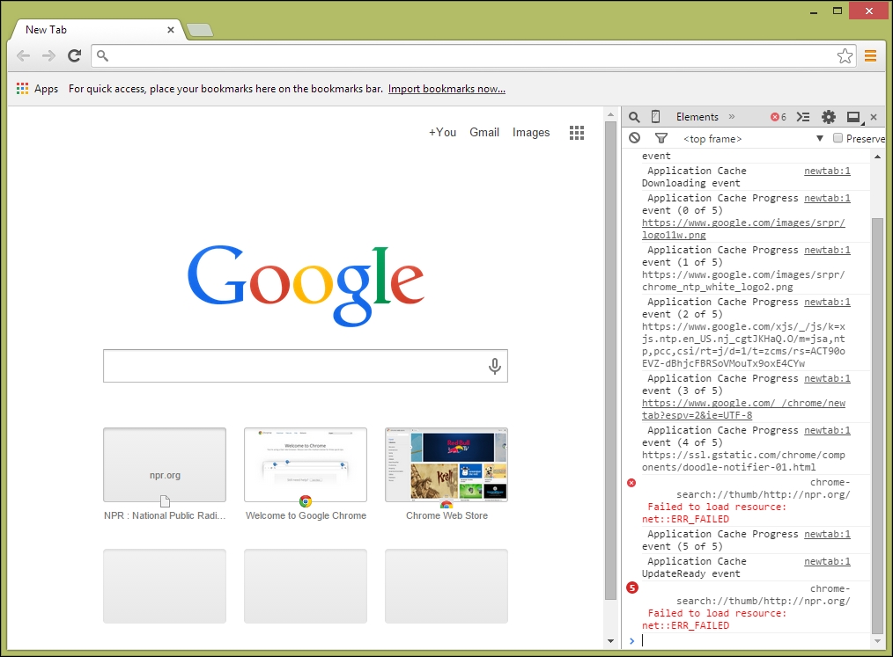Open Gmail link
The height and width of the screenshot is (657, 893).
click(484, 133)
